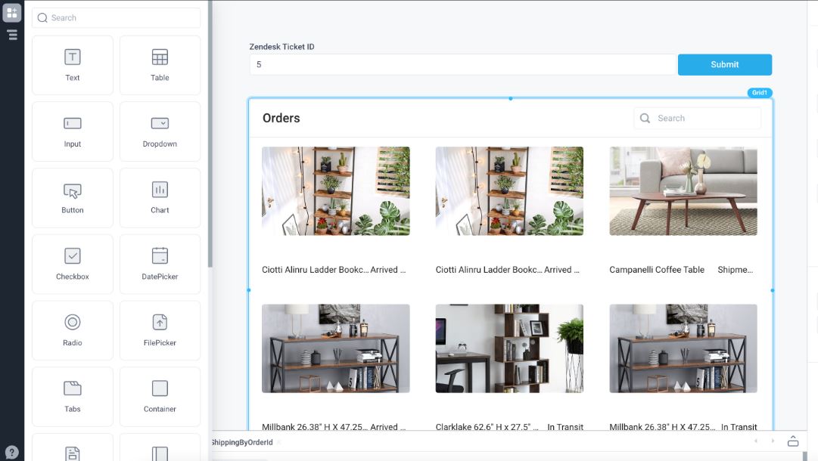The height and width of the screenshot is (461, 818).
Task: Open the first Ciotti Alinru Bookcase image
Action: 335,190
